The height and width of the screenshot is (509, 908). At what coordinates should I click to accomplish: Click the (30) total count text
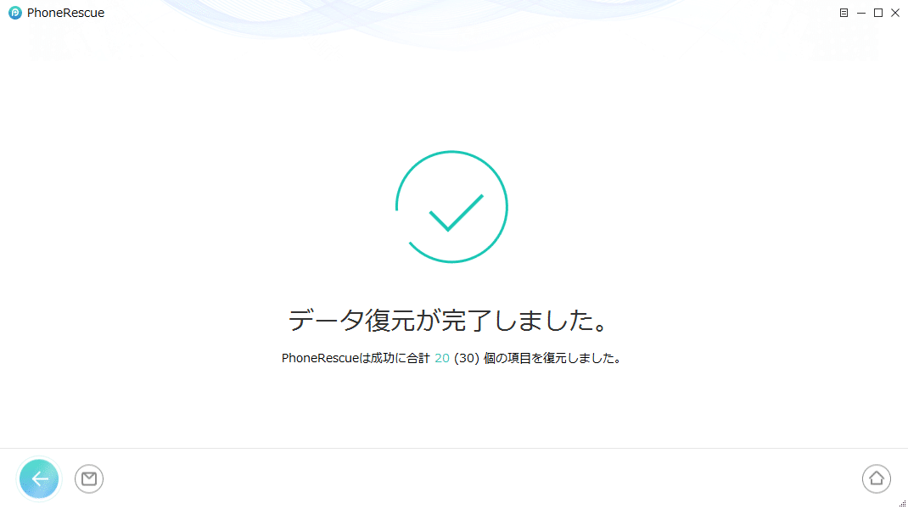pyautogui.click(x=467, y=359)
